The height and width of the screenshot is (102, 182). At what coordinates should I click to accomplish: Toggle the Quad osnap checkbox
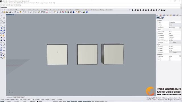tap(36, 99)
